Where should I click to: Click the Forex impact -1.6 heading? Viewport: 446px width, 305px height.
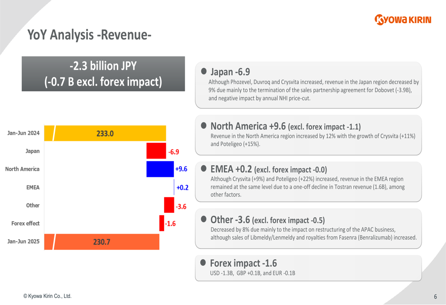point(244,263)
